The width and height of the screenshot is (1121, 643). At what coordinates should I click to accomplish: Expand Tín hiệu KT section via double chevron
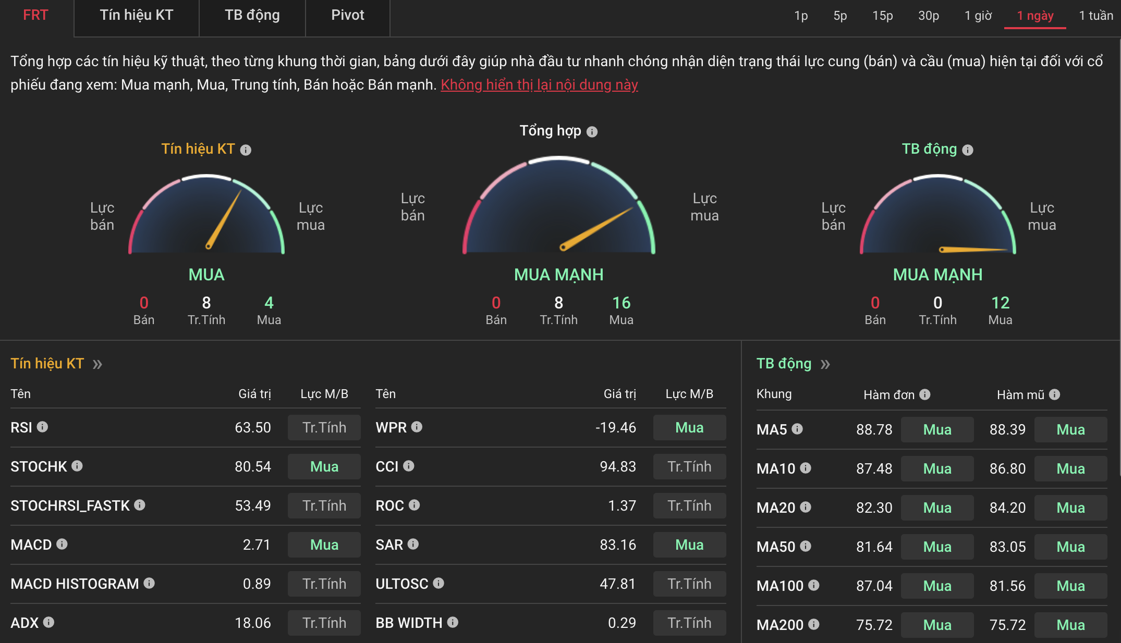[x=98, y=364]
